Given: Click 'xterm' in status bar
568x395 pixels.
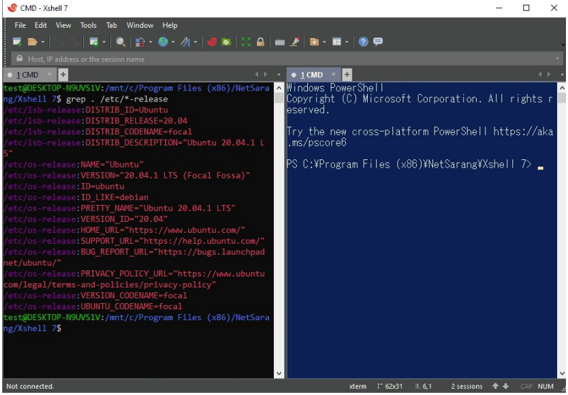Looking at the screenshot, I should pyautogui.click(x=358, y=386).
